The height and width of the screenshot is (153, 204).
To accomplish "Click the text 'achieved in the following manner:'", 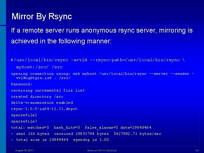I will coord(61,41).
